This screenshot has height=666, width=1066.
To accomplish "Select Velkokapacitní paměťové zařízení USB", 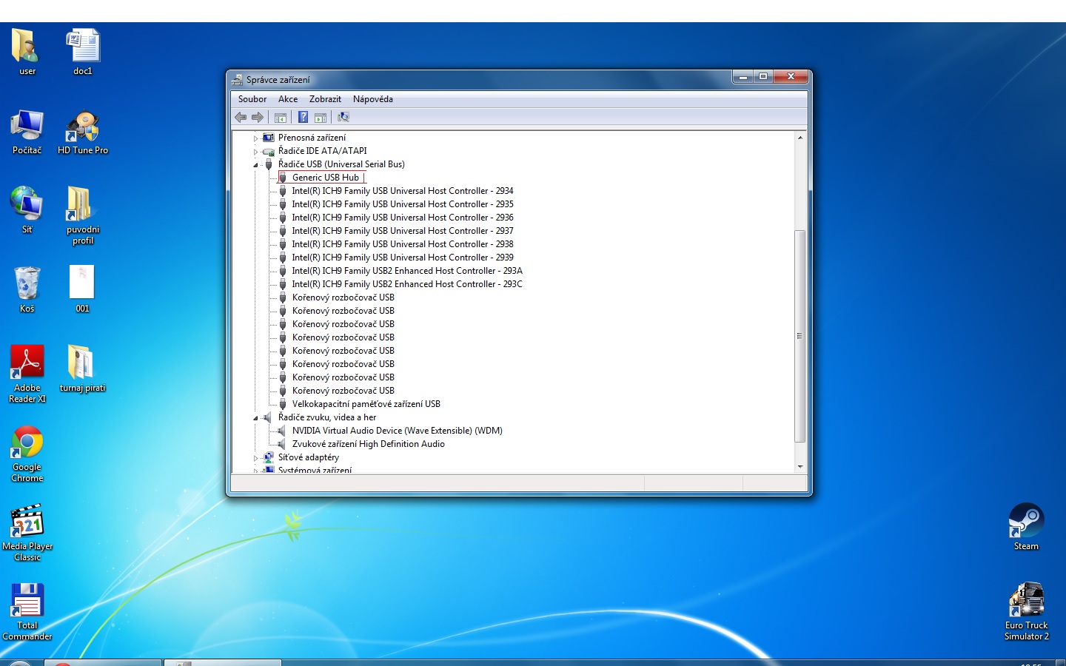I will click(x=366, y=404).
